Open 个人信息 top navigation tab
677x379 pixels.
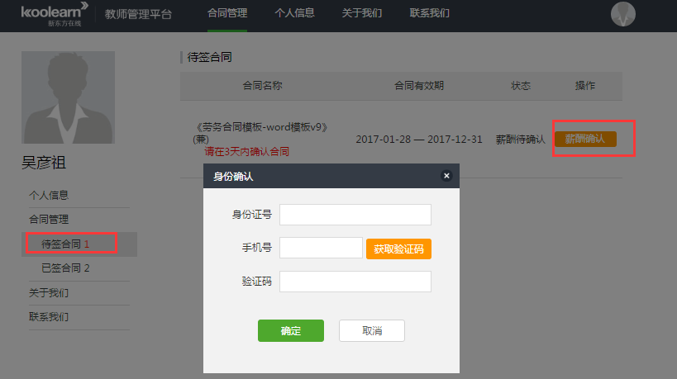pos(294,13)
